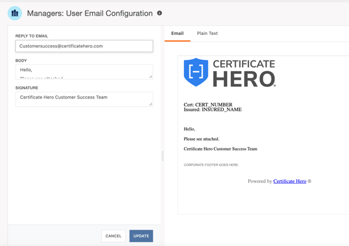Click the Certificate Hero shield logo
The image size is (349, 246).
(x=196, y=72)
